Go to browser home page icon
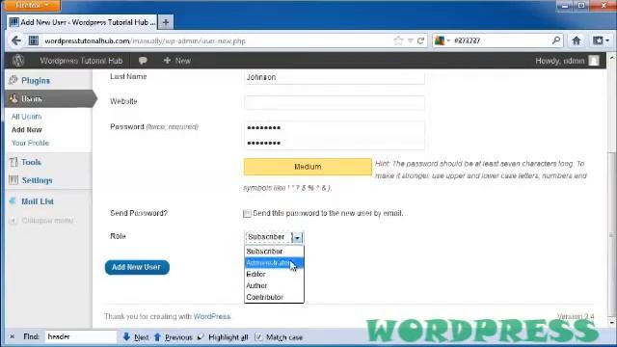The image size is (617, 347). coord(577,40)
